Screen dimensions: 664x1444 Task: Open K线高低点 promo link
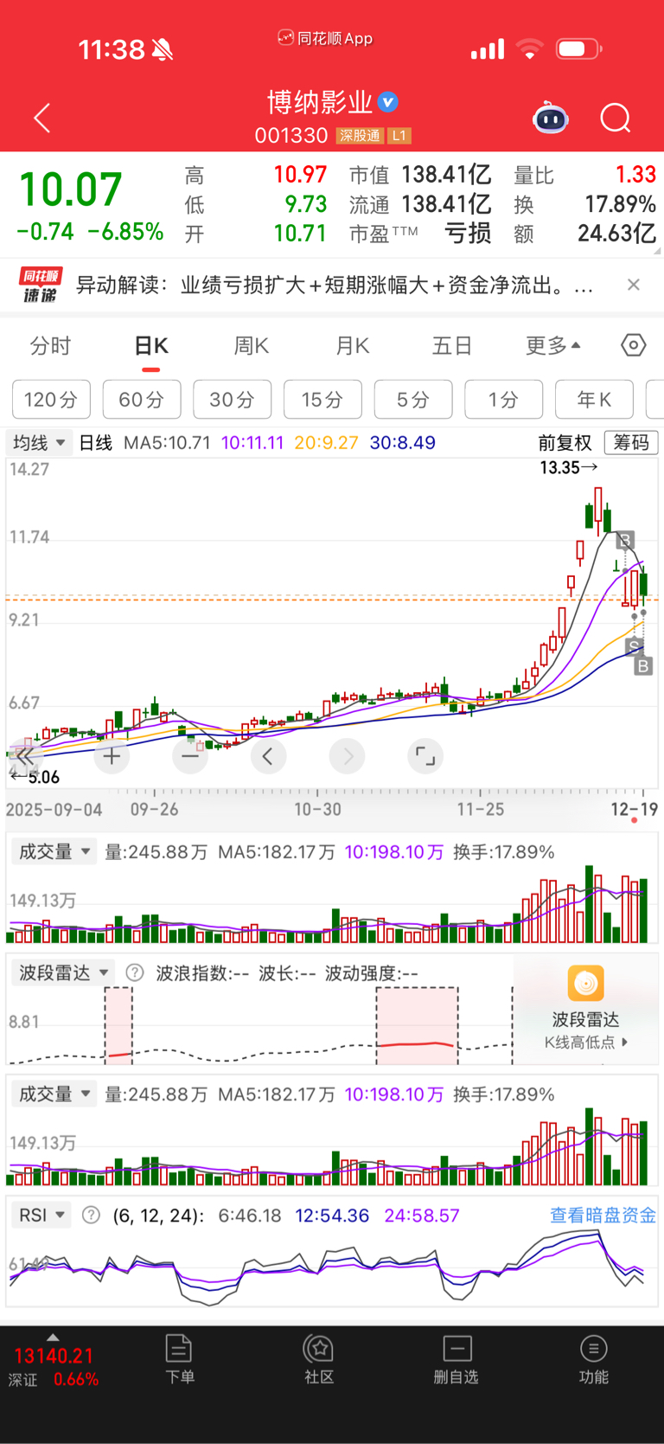pyautogui.click(x=586, y=1042)
